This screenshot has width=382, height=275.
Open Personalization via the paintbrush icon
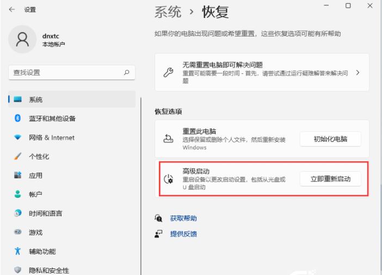coord(17,157)
